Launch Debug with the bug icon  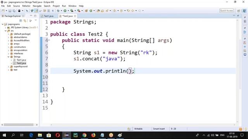(x=58, y=11)
